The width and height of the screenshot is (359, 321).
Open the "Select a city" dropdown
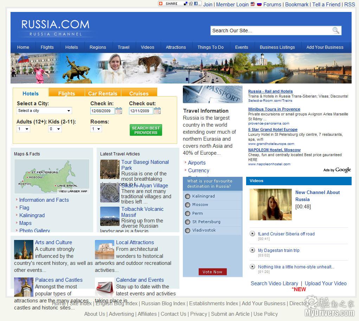pos(44,111)
